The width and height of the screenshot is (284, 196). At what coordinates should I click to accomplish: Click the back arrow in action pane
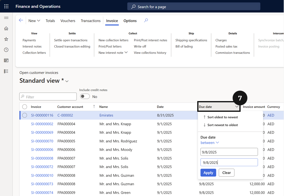21,20
